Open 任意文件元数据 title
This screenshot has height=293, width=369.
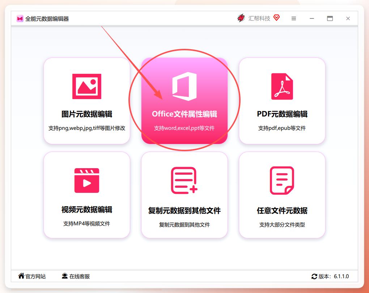pos(282,211)
